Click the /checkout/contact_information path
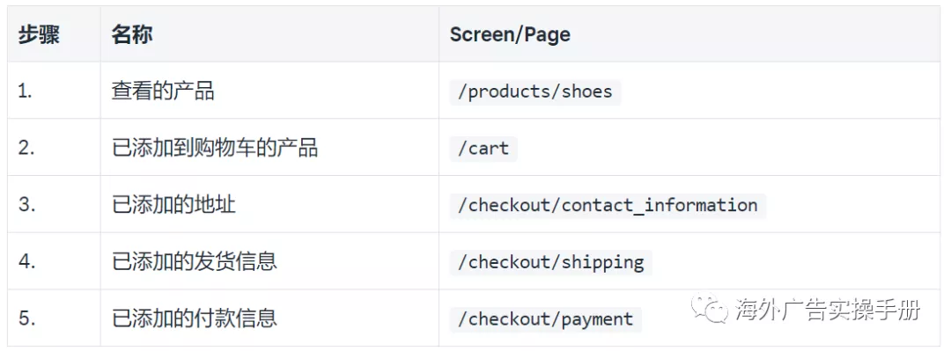Screen dimensions: 951x351 pos(608,205)
